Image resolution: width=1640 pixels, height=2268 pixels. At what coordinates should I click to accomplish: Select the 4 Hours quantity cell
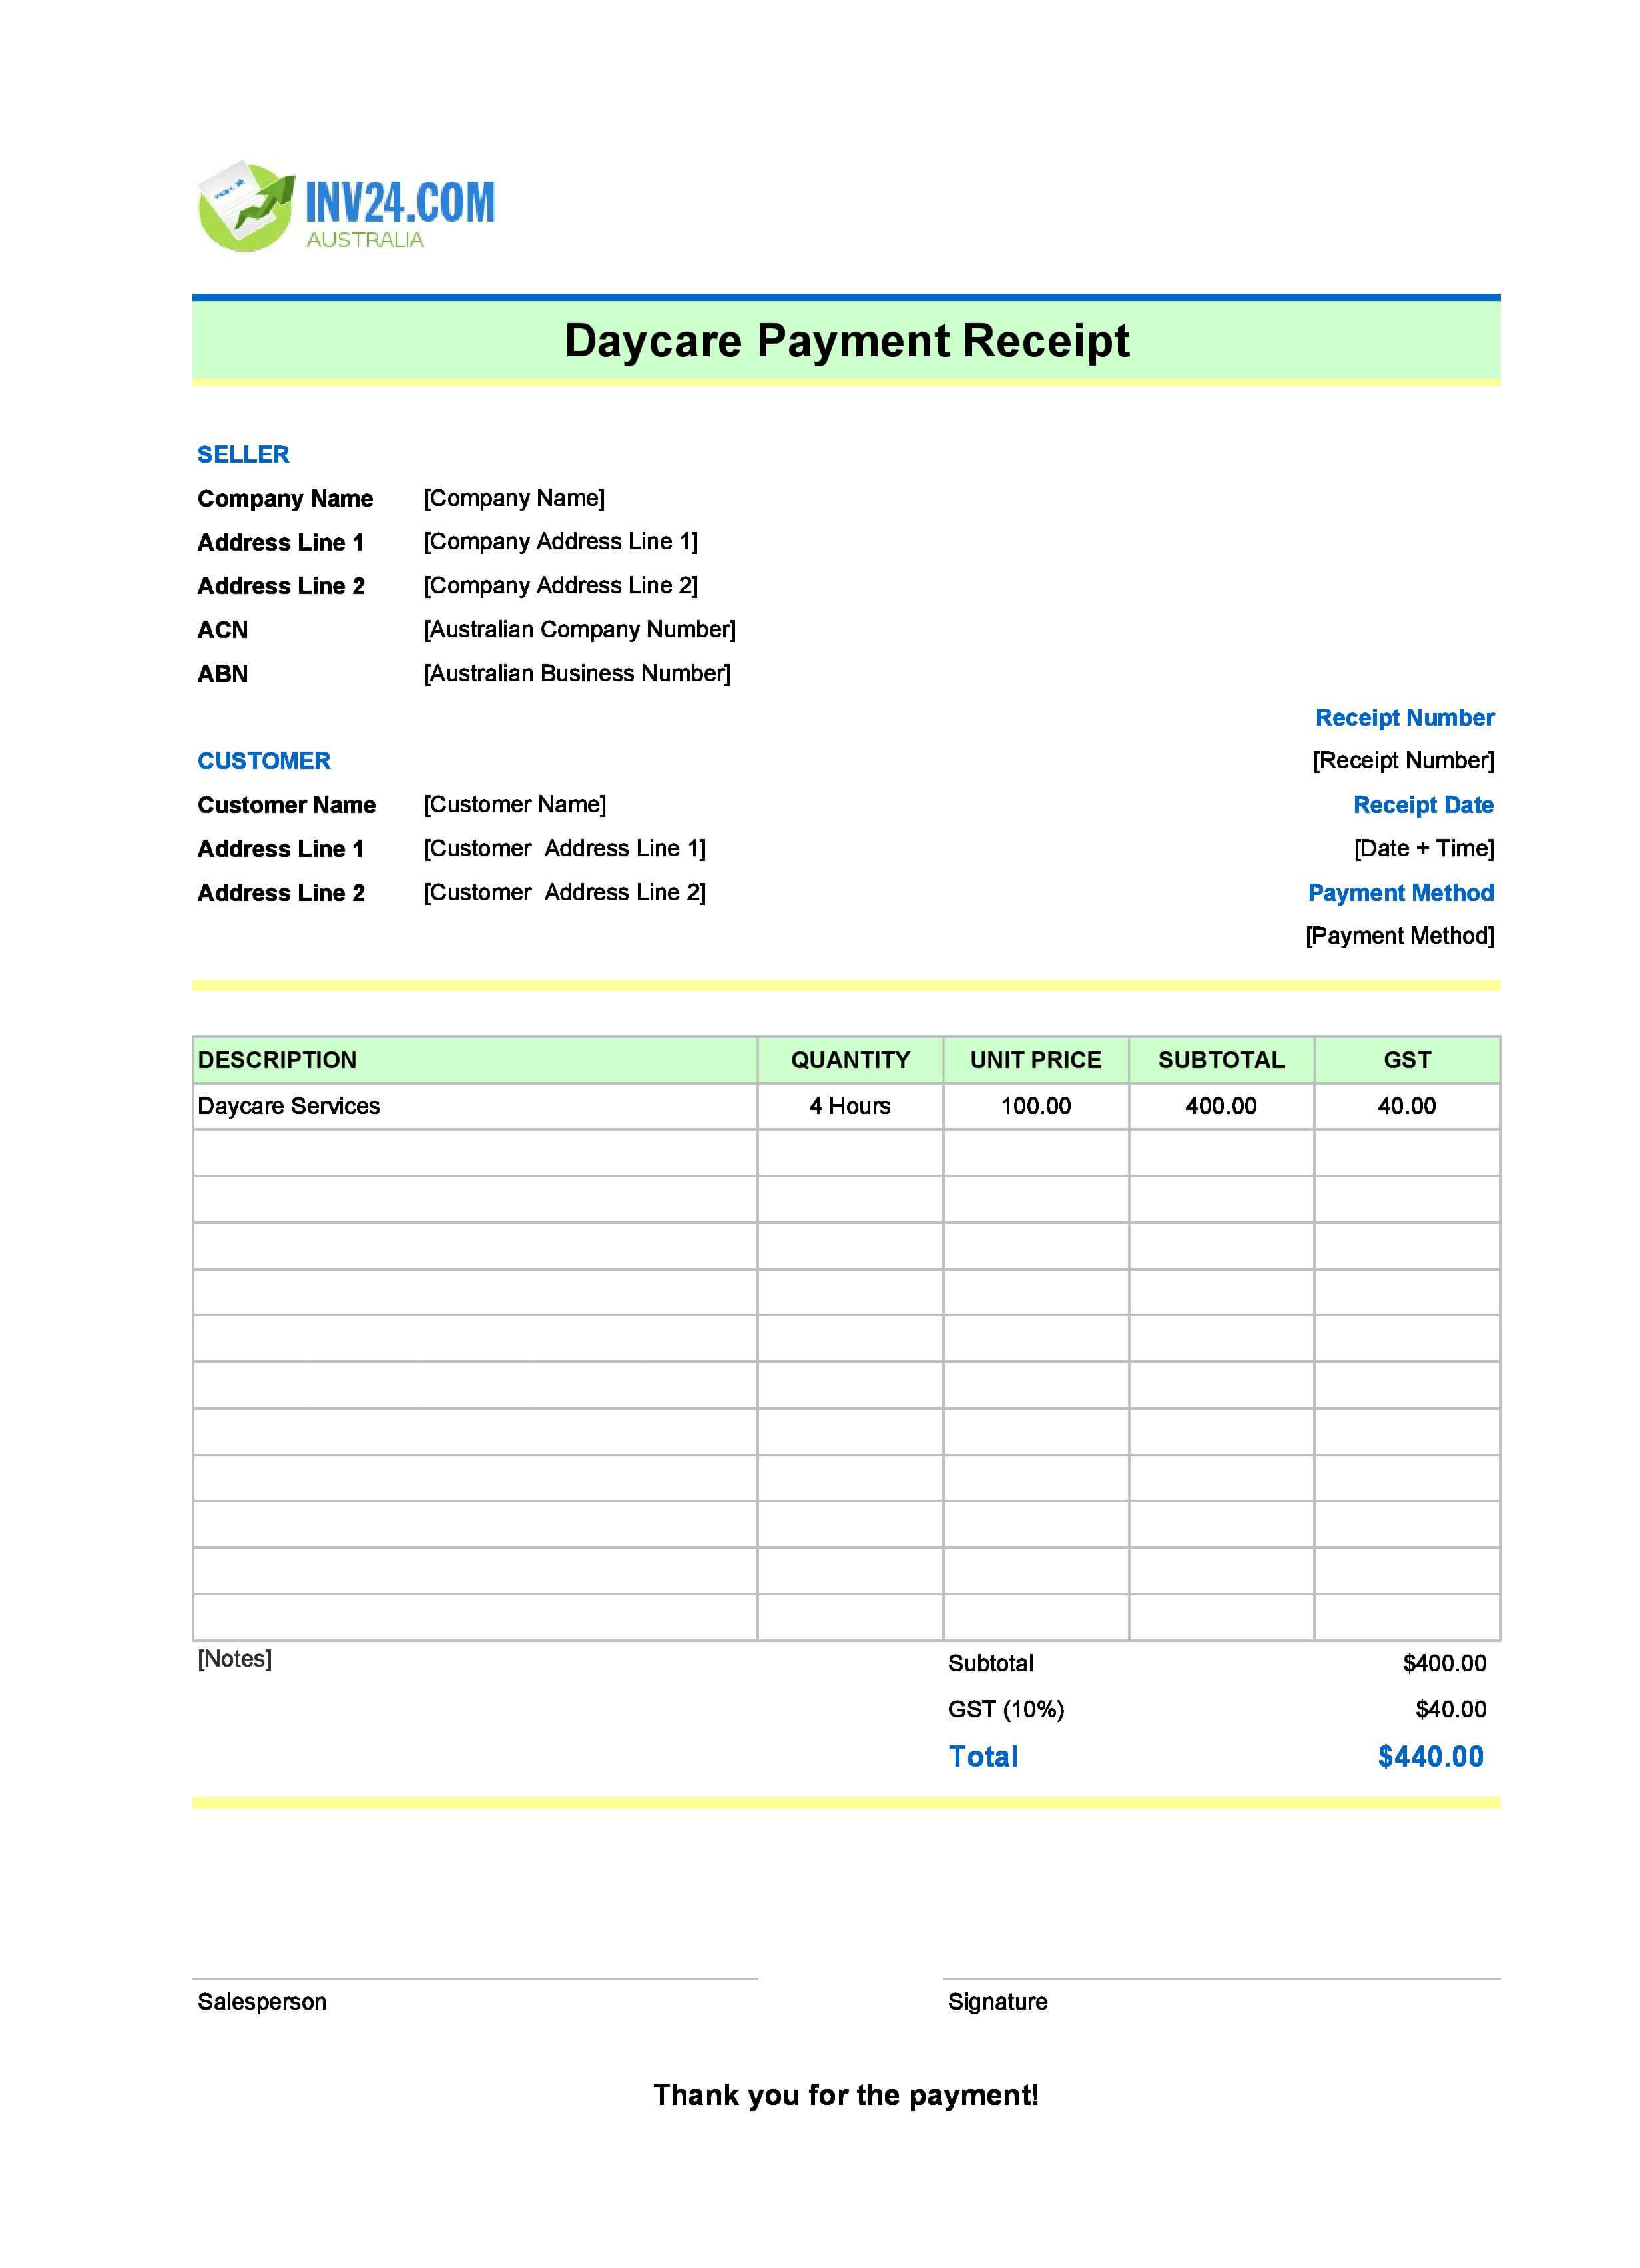850,1106
